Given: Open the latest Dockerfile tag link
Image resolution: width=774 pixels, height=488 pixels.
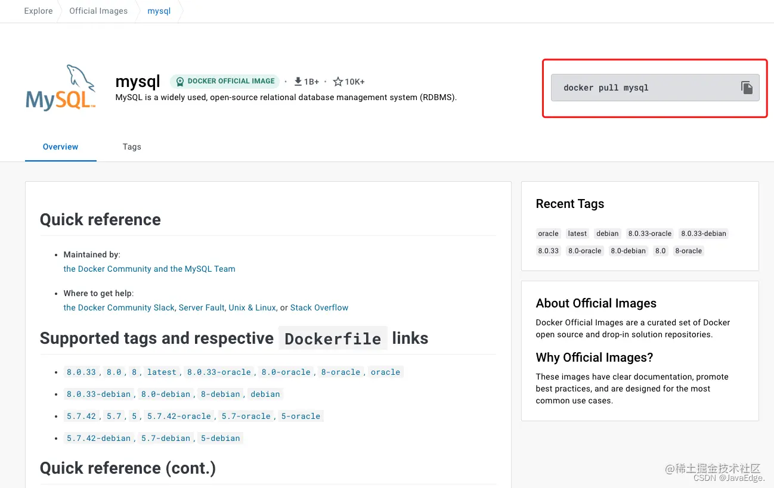Looking at the screenshot, I should [x=162, y=372].
